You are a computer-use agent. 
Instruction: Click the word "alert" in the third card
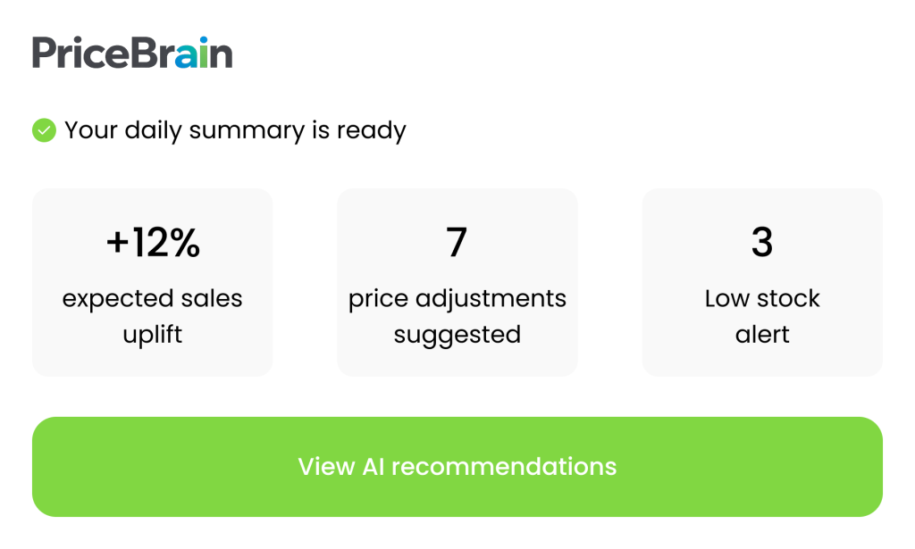(x=762, y=335)
